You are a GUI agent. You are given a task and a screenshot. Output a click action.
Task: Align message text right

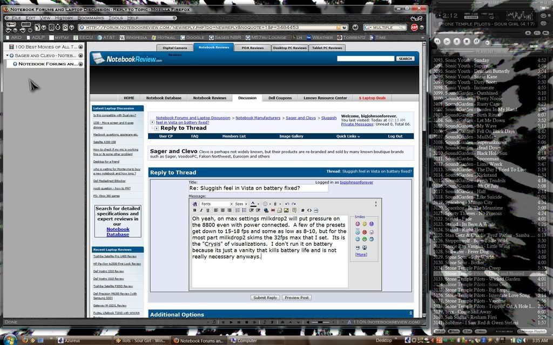coord(229,211)
